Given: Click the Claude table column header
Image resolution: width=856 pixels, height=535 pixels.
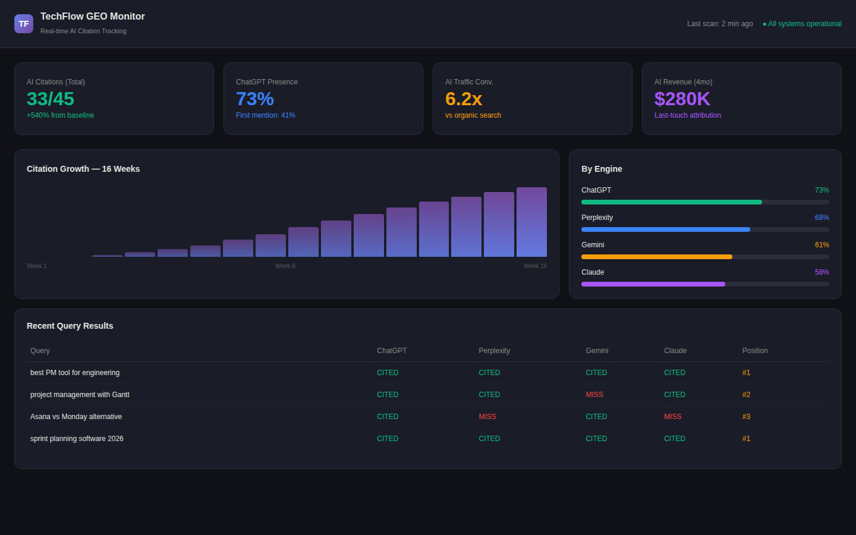Looking at the screenshot, I should click(675, 351).
